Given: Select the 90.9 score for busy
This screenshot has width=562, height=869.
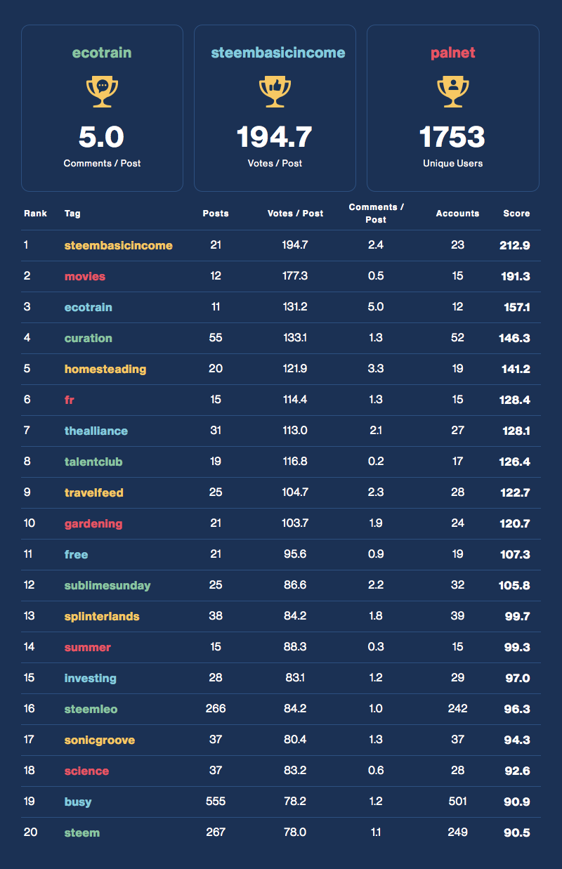Looking at the screenshot, I should tap(517, 802).
